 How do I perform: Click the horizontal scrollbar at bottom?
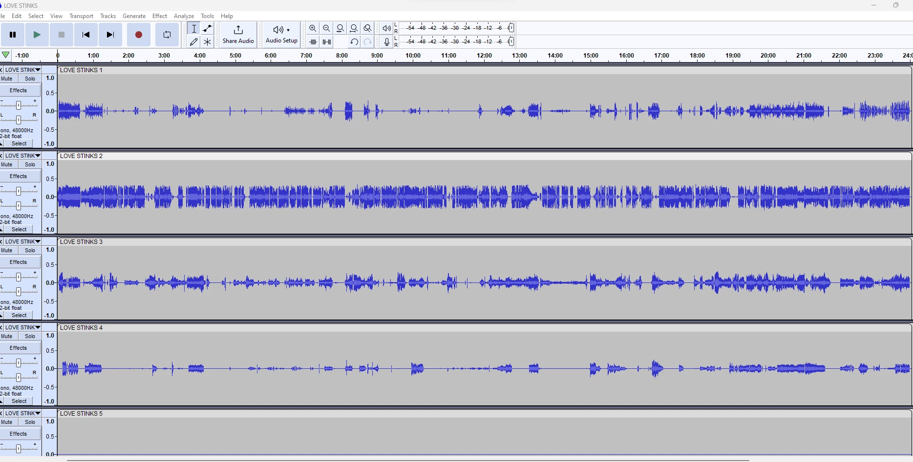[x=408, y=460]
